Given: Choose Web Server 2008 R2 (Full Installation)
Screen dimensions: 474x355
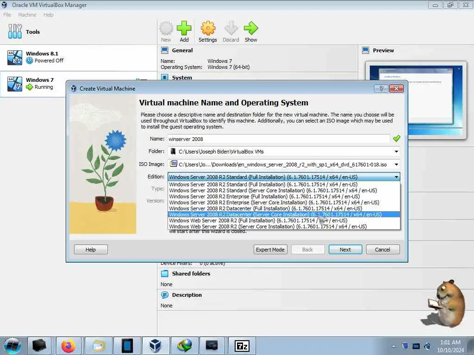Looking at the screenshot, I should pos(284,220).
